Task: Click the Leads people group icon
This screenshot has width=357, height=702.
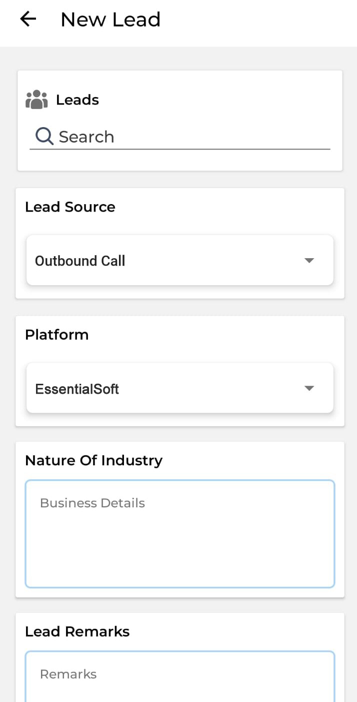Action: [36, 100]
